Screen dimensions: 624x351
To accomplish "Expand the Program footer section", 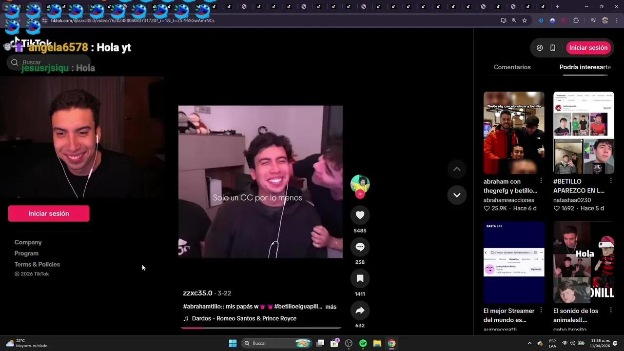I will coord(26,253).
